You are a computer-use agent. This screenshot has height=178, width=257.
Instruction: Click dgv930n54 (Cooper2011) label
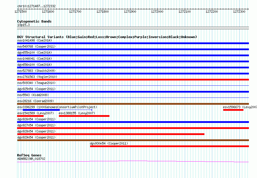pos(109,143)
